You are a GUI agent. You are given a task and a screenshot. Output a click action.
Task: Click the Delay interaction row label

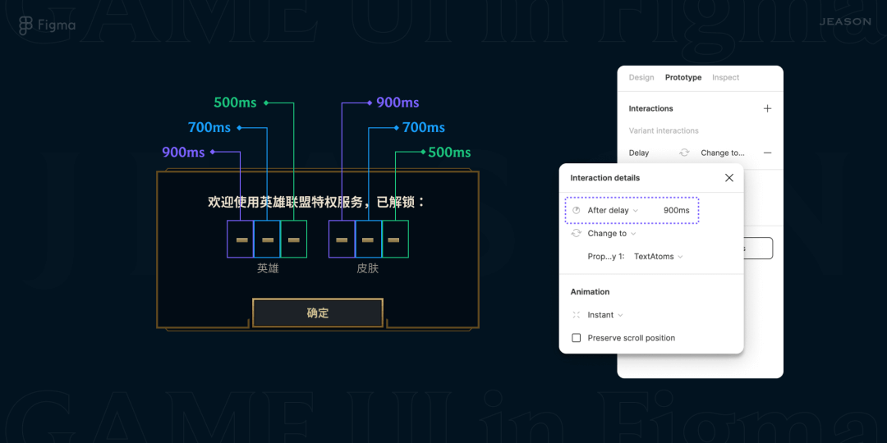click(x=639, y=153)
